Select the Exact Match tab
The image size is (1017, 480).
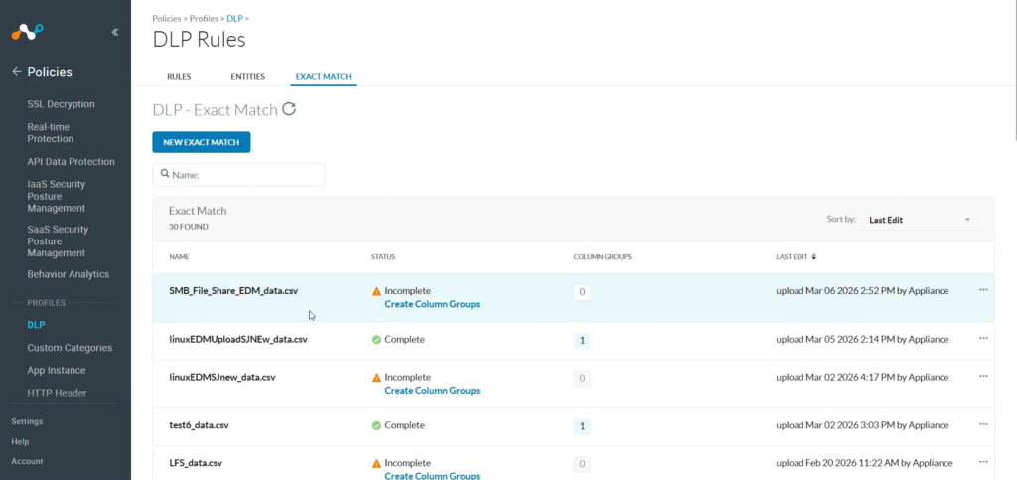[x=323, y=76]
